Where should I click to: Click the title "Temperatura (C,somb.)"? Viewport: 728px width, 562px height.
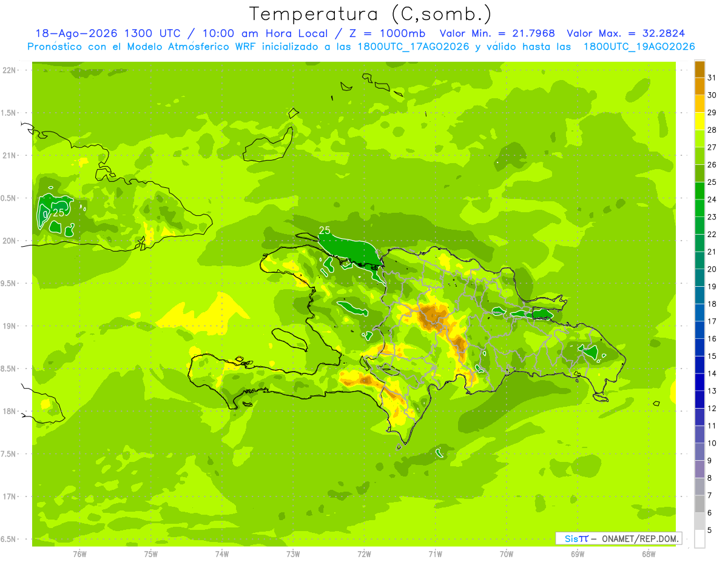370,13
